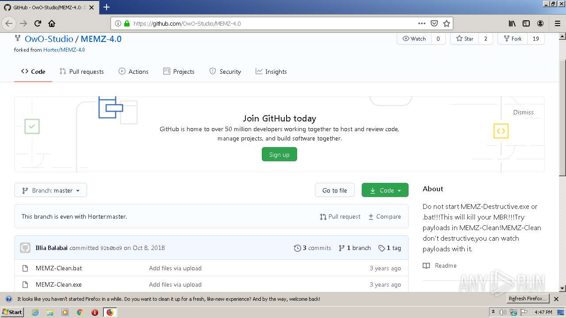Expand the green Code download dropdown
The width and height of the screenshot is (566, 318).
pos(385,190)
